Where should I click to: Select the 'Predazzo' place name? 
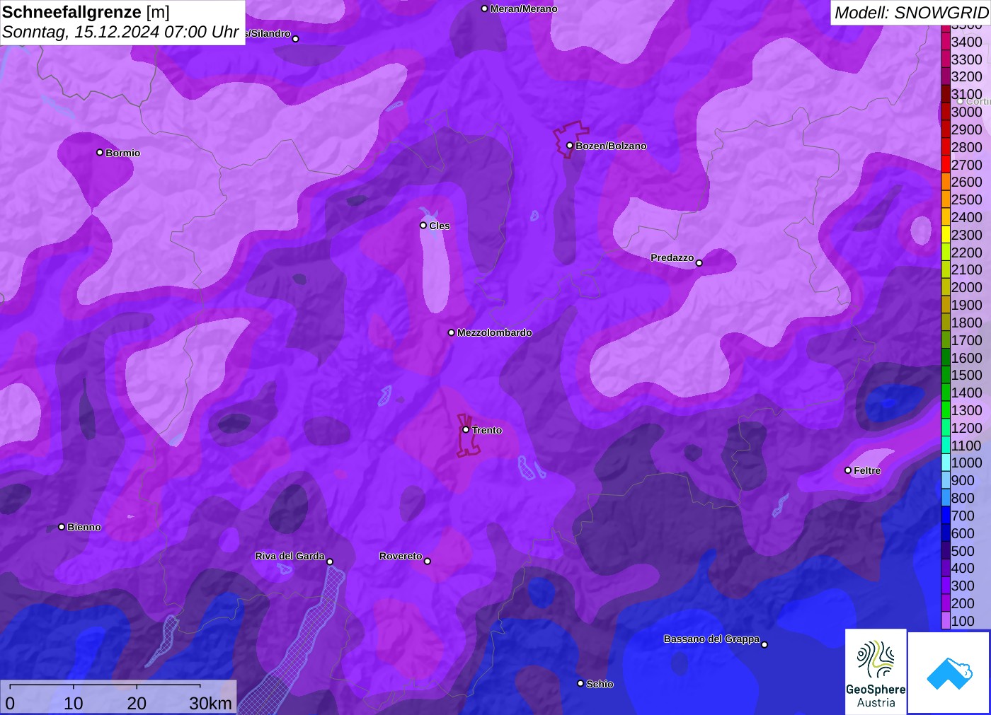point(672,257)
